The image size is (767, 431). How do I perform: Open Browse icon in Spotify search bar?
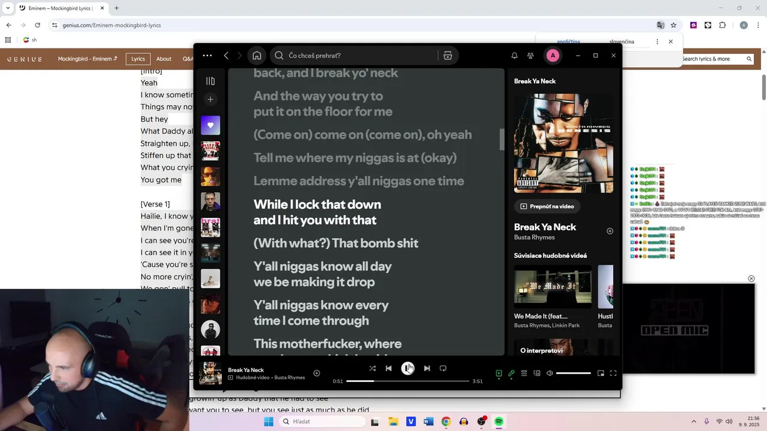[x=448, y=56]
